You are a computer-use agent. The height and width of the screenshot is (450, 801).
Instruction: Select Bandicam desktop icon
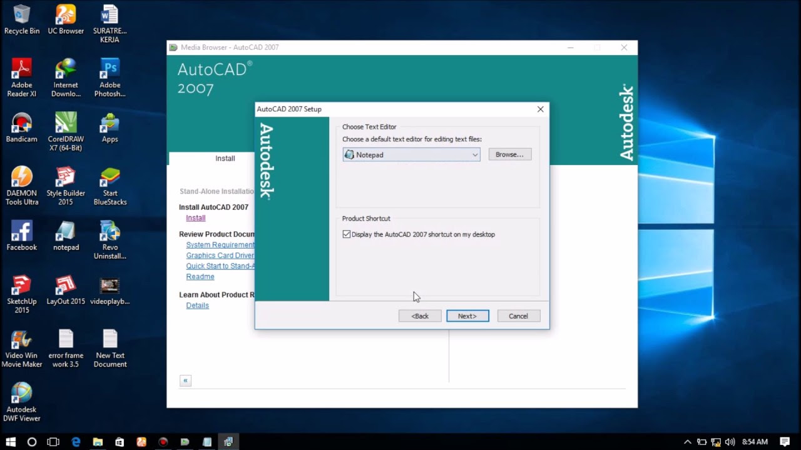(22, 127)
